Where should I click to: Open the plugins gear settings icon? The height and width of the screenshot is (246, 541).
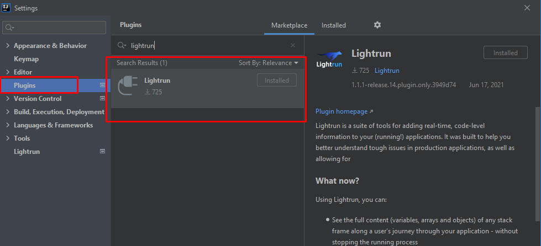pyautogui.click(x=377, y=25)
